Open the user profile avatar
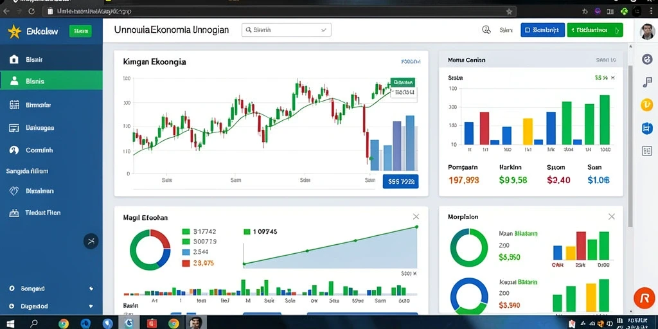Screen dimensions: 658x329 pos(647,31)
